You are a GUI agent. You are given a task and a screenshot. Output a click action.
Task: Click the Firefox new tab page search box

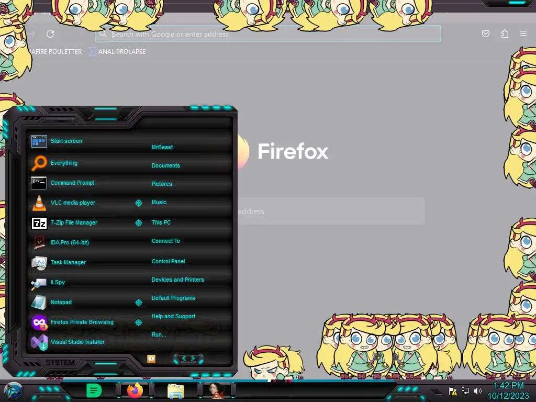tap(331, 211)
